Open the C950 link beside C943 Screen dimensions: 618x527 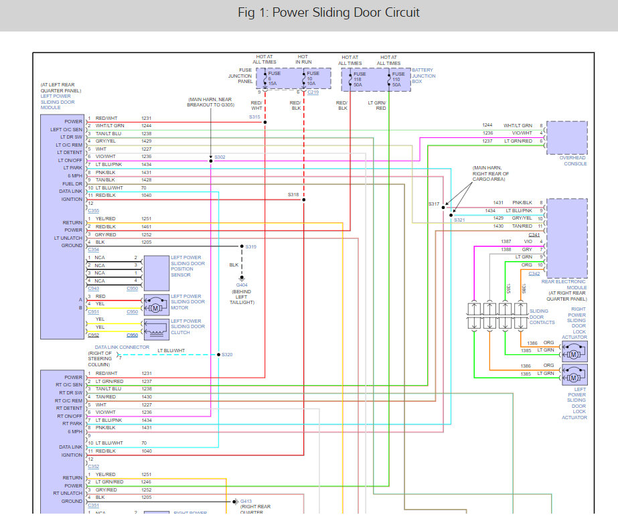[133, 288]
